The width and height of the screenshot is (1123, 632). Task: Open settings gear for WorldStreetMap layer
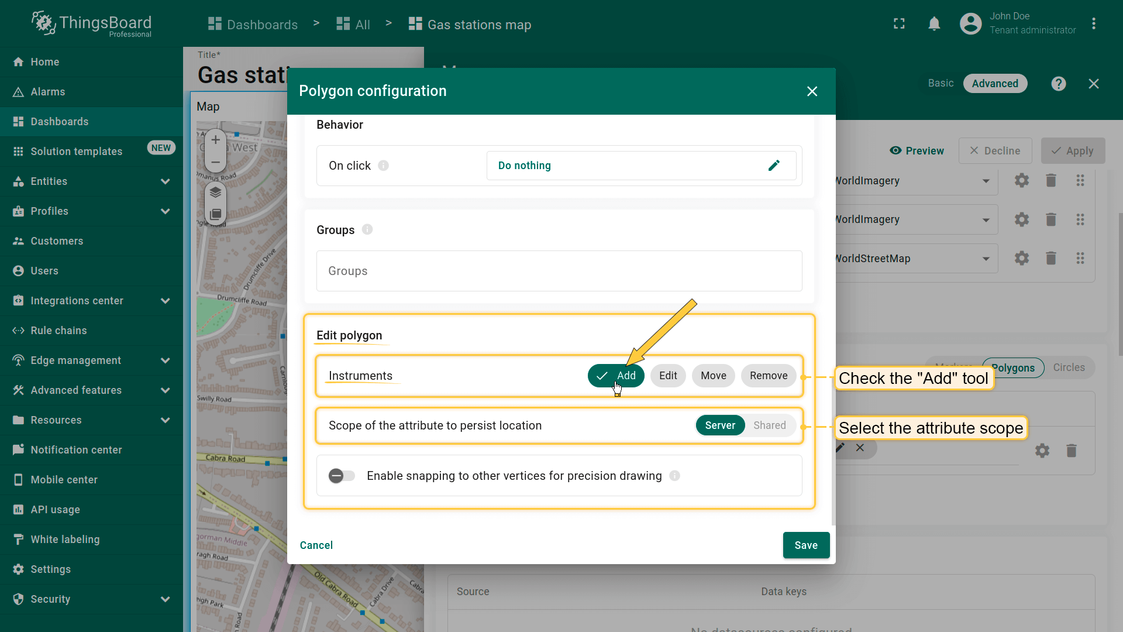pyautogui.click(x=1021, y=258)
